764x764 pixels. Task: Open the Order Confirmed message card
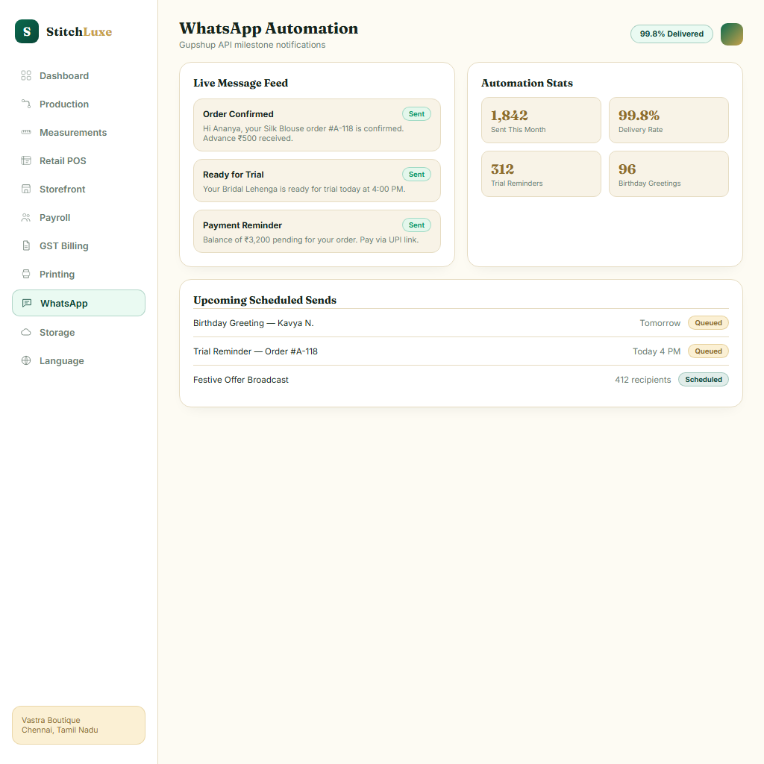click(316, 125)
